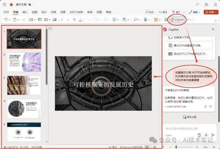Screen dimensions: 220x149
Task: Expand the Bullets dropdown arrow
Action: pos(100,20)
